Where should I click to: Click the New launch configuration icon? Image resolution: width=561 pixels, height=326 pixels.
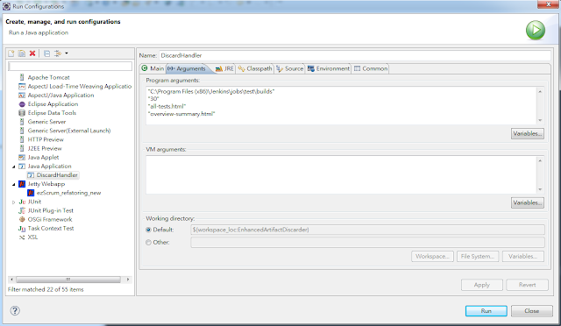pos(11,53)
